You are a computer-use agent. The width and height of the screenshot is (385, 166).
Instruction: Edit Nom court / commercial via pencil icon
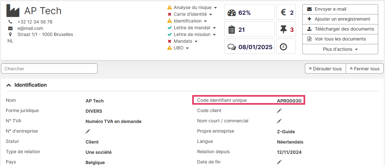(279, 121)
